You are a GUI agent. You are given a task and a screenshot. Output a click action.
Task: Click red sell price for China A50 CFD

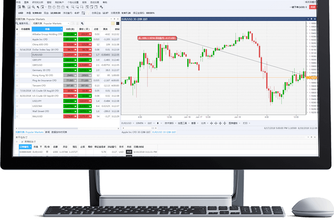[x=70, y=44]
